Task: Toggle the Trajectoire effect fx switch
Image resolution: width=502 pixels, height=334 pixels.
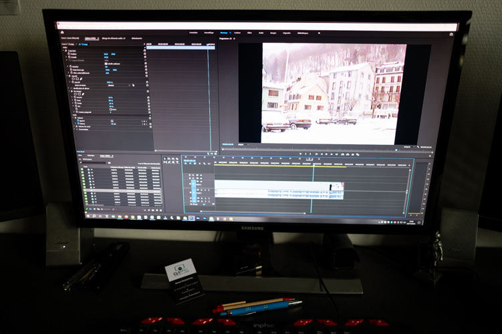Action: 66,51
